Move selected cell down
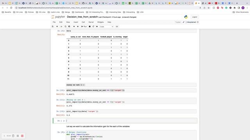This screenshot has height=140, width=250. click(x=78, y=26)
